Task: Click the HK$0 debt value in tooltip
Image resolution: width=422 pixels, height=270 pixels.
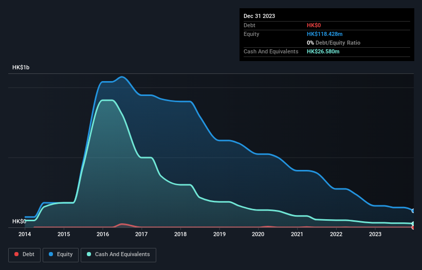Action: (x=314, y=25)
